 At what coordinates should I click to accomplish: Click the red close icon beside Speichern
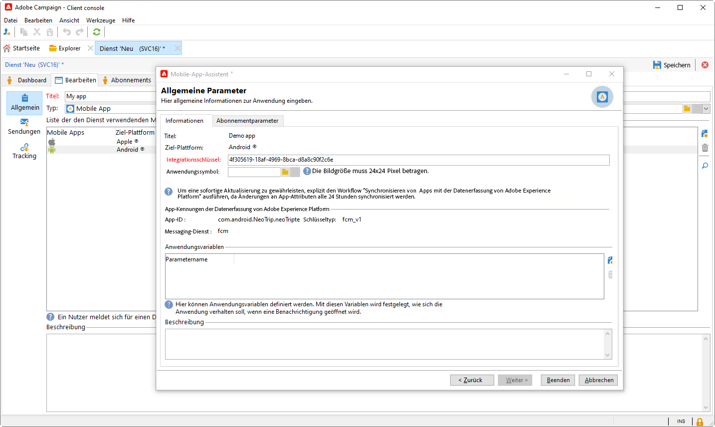pyautogui.click(x=705, y=65)
